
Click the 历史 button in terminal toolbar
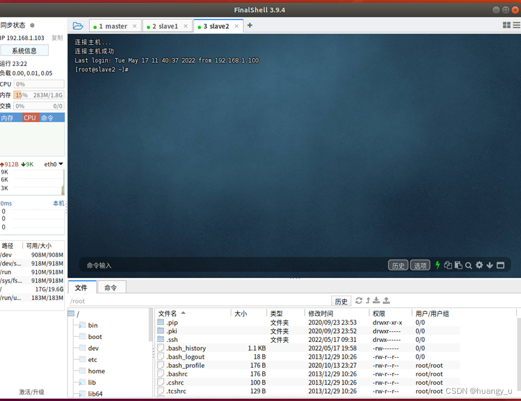[x=398, y=265]
